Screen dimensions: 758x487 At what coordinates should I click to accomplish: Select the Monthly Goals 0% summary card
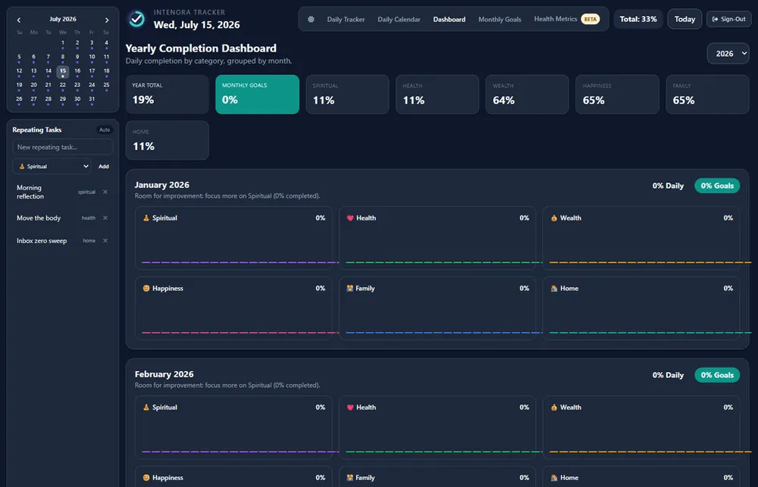click(257, 94)
